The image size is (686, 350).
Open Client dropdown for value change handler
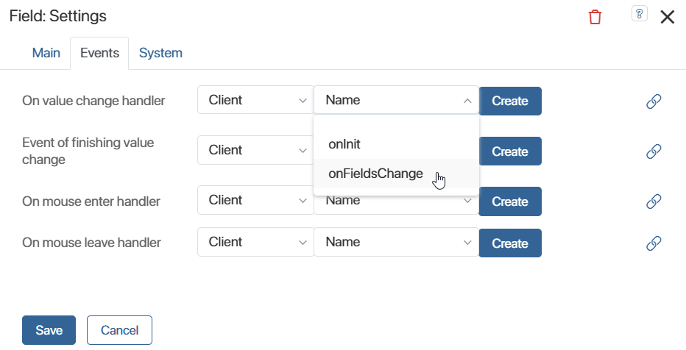click(255, 100)
